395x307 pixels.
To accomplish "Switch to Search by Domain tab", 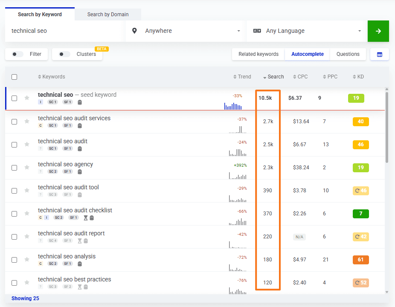I will (x=108, y=14).
